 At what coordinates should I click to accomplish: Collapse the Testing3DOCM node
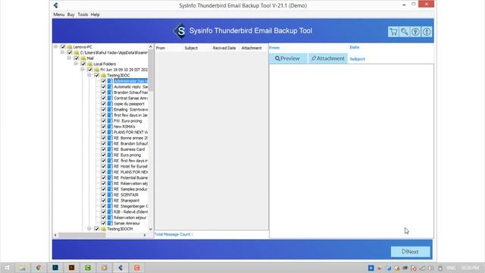pyautogui.click(x=89, y=229)
